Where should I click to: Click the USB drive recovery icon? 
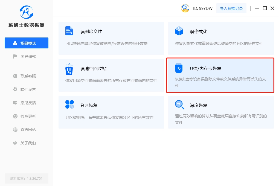click(179, 68)
